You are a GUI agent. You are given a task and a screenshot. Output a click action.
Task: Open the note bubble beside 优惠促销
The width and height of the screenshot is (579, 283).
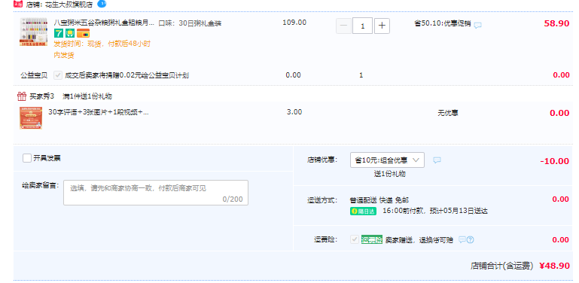pyautogui.click(x=478, y=25)
